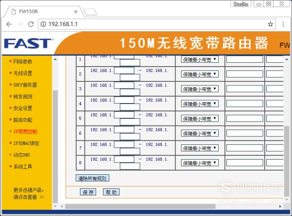Click content pane scroll up arrow

[x=287, y=59]
